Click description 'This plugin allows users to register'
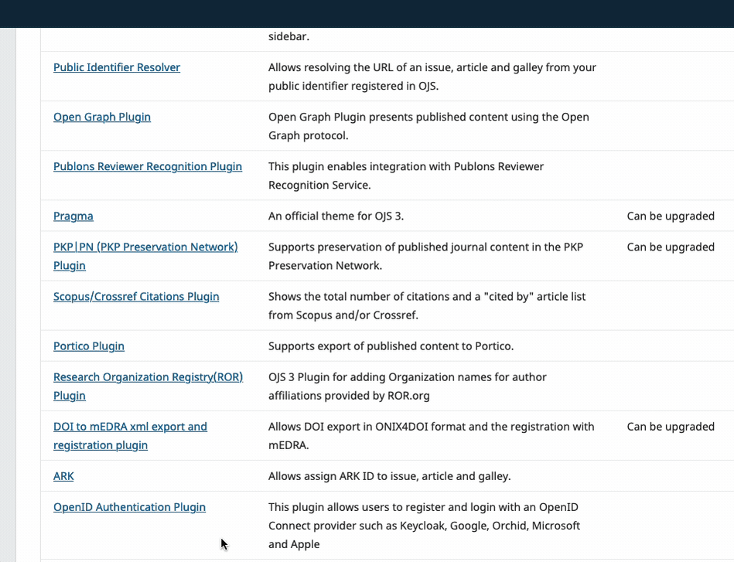The width and height of the screenshot is (734, 562). pyautogui.click(x=424, y=526)
